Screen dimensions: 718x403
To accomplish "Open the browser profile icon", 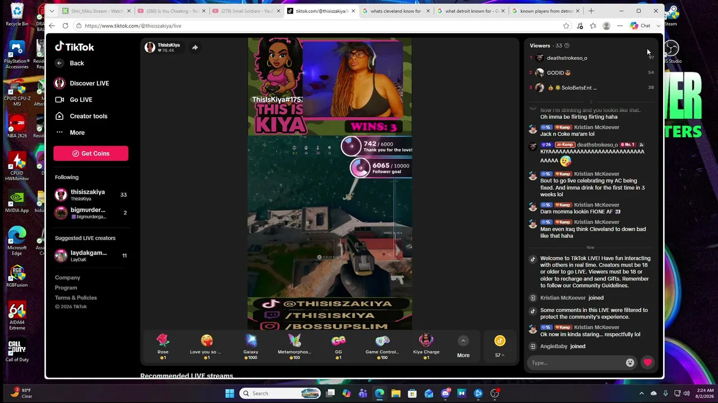I will (x=606, y=26).
